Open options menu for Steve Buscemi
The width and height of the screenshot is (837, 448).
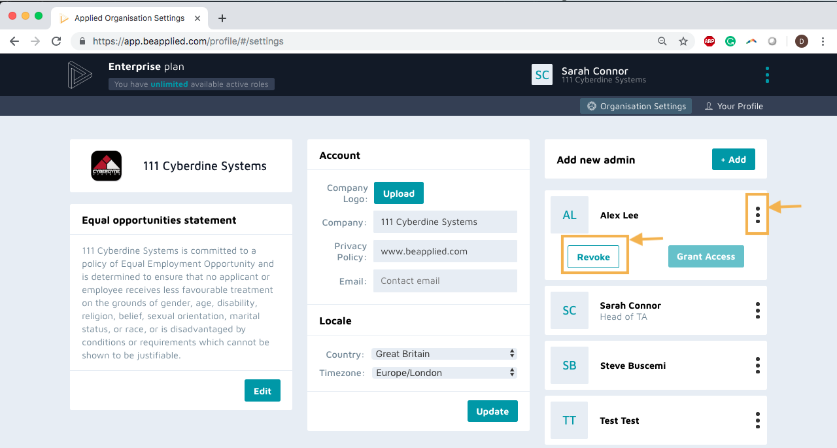coord(757,365)
